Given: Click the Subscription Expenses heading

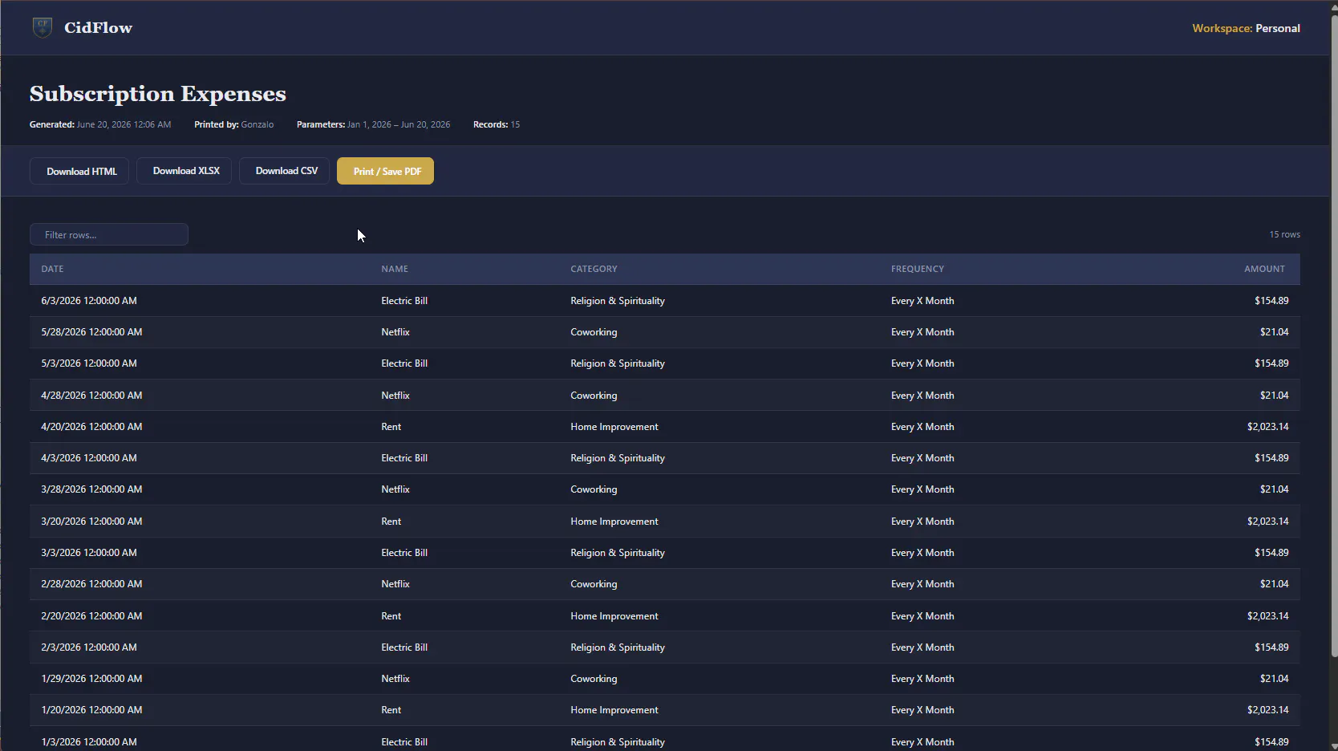Looking at the screenshot, I should click(158, 94).
